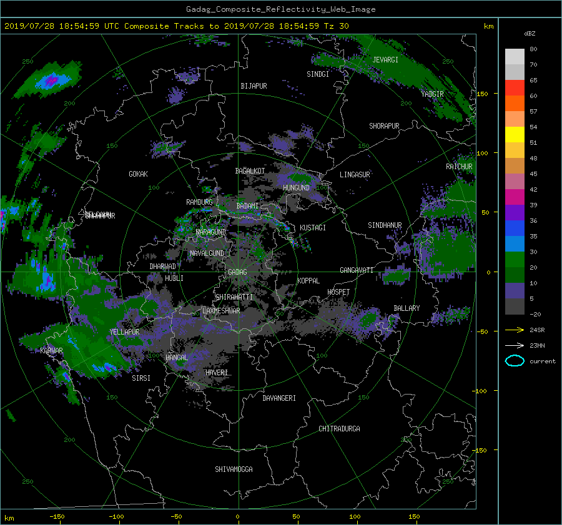The width and height of the screenshot is (562, 525).
Task: Click the GOKAK city label
Action: (x=139, y=174)
